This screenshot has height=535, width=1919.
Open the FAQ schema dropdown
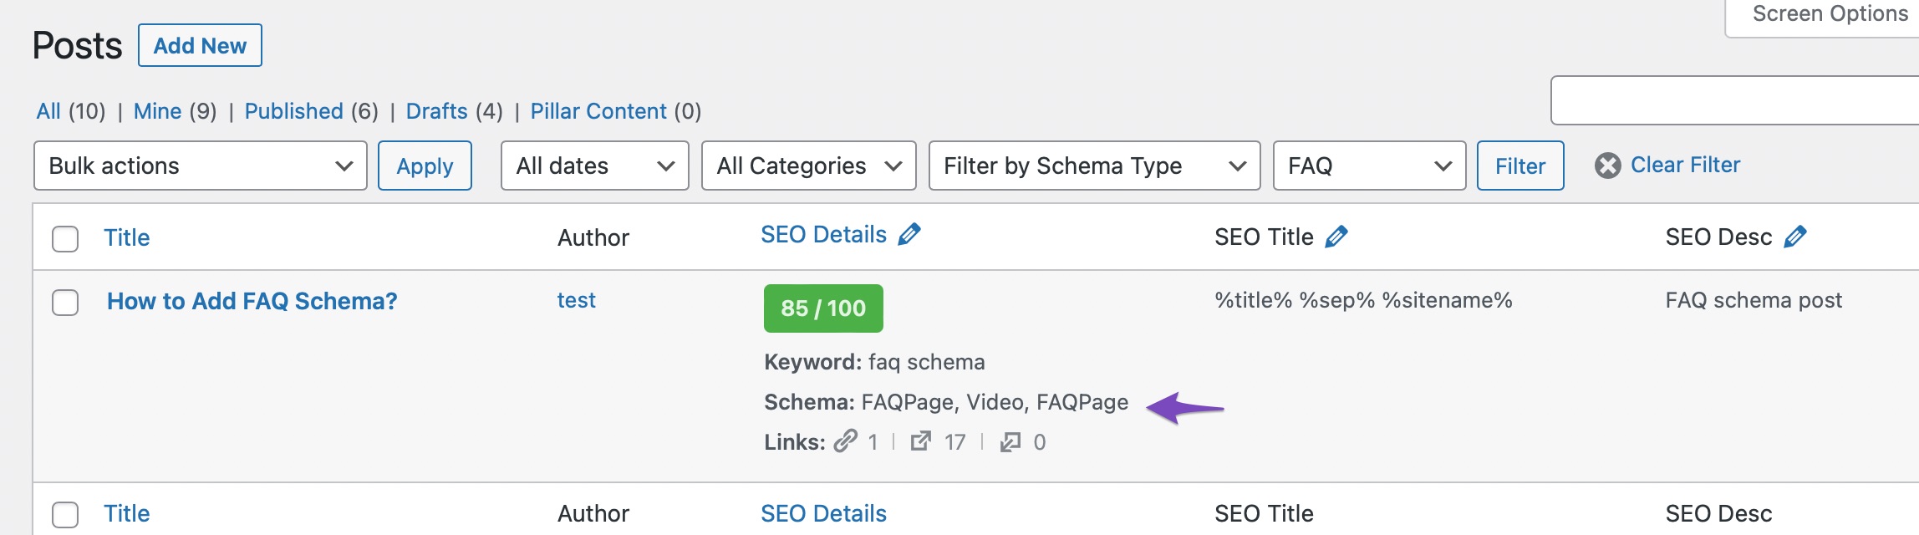(x=1370, y=166)
